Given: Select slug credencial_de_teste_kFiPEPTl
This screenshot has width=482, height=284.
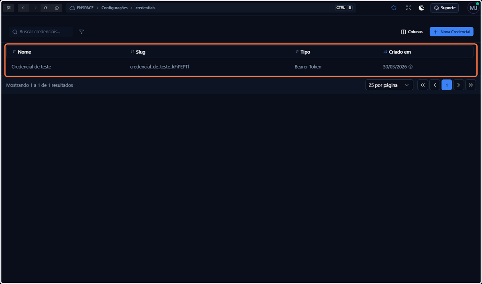Looking at the screenshot, I should click(159, 66).
